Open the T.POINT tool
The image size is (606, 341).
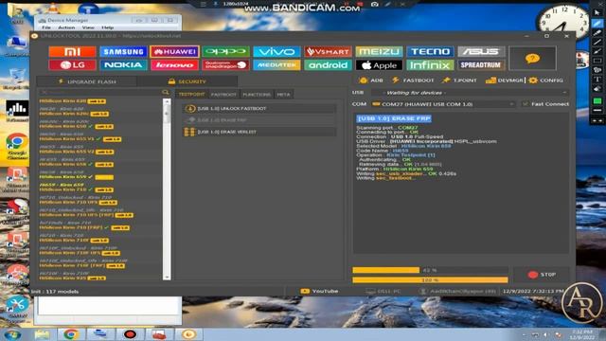[459, 81]
